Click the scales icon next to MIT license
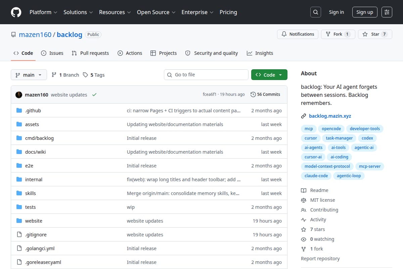Screen dimensions: 403x269 304,200
